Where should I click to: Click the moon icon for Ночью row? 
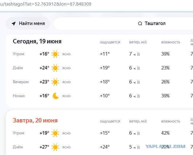tap(56, 96)
